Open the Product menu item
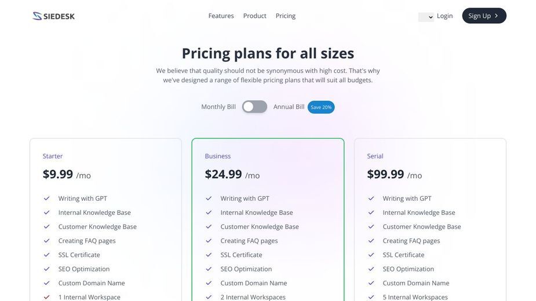Viewport: 536px width, 301px height. pyautogui.click(x=254, y=16)
